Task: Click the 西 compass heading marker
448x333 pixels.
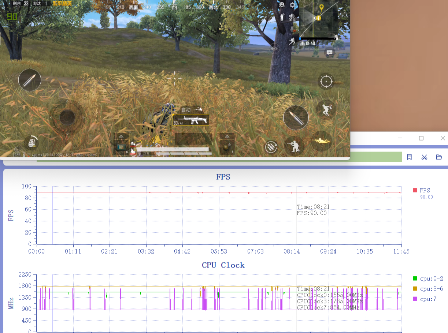Action: pos(174,7)
